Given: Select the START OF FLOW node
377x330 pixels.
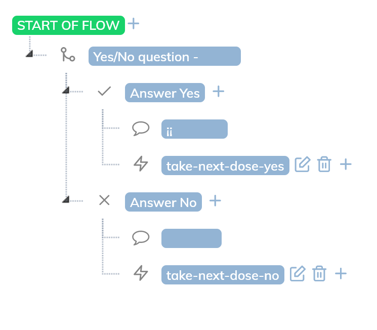Looking at the screenshot, I should click(x=68, y=25).
